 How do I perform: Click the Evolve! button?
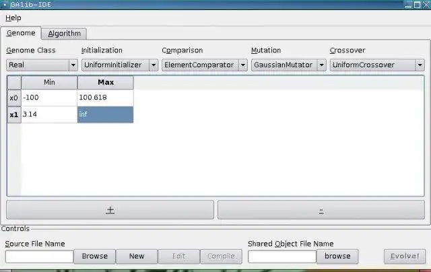tap(405, 257)
